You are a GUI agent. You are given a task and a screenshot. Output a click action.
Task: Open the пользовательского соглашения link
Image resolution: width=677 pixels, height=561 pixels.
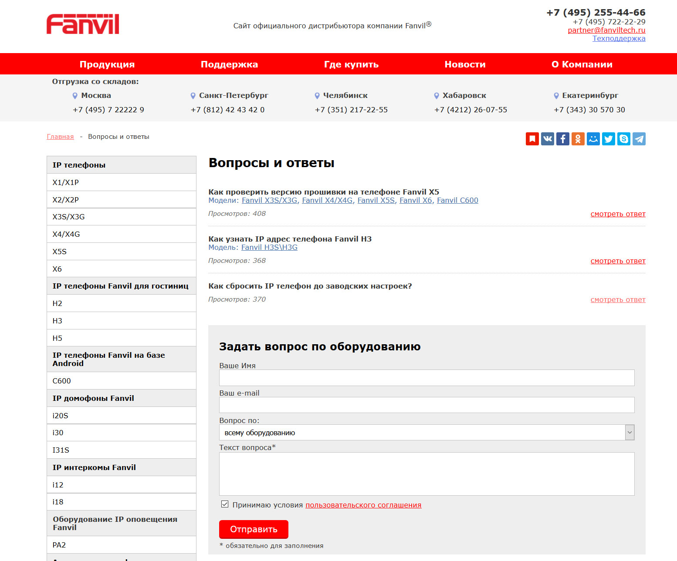363,505
